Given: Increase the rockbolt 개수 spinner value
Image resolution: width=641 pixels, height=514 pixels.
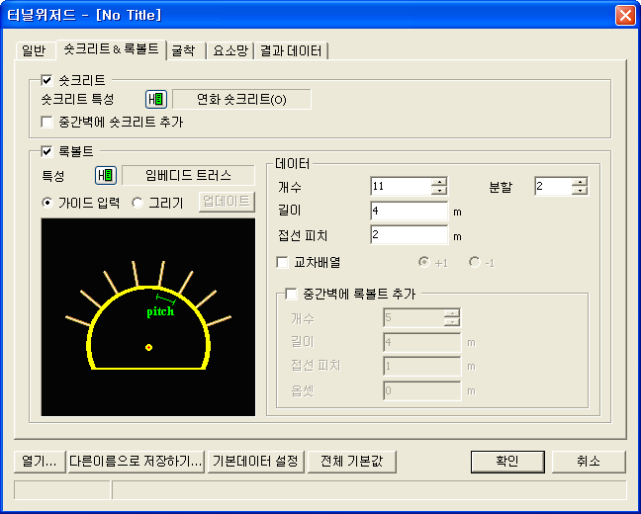Looking at the screenshot, I should pos(439,182).
